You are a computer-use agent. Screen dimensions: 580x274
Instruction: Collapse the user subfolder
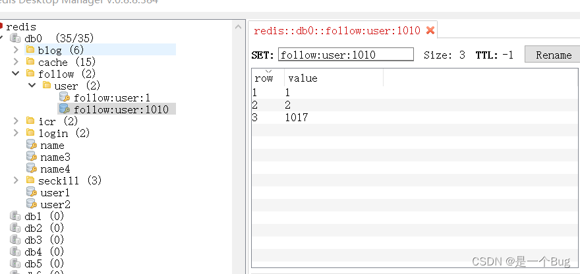[x=32, y=85]
